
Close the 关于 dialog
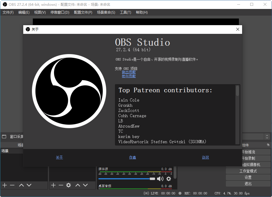(x=238, y=29)
